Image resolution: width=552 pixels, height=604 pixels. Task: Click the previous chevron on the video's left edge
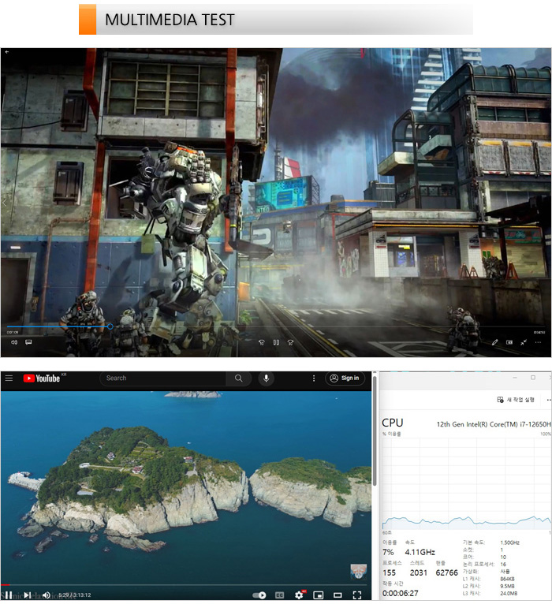(x=5, y=203)
